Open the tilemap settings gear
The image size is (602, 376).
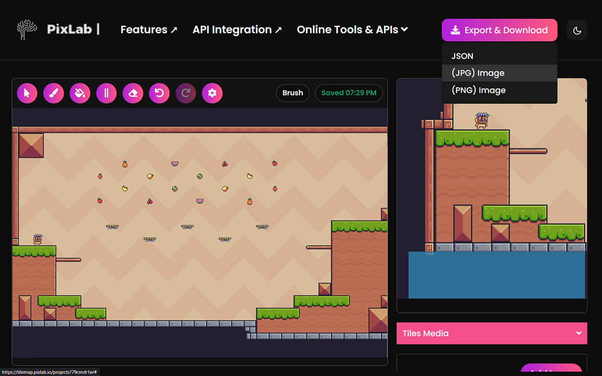coord(212,93)
